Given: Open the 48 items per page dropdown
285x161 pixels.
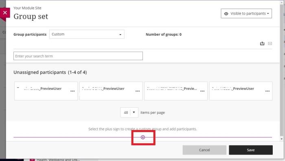Looking at the screenshot, I should (129, 113).
